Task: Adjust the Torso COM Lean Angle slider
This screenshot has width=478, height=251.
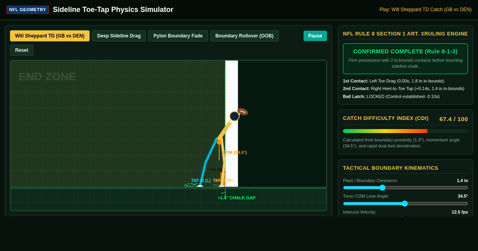Action: pos(406,204)
